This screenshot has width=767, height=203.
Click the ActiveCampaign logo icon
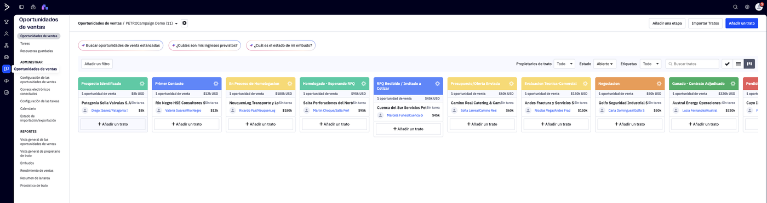[x=7, y=7]
